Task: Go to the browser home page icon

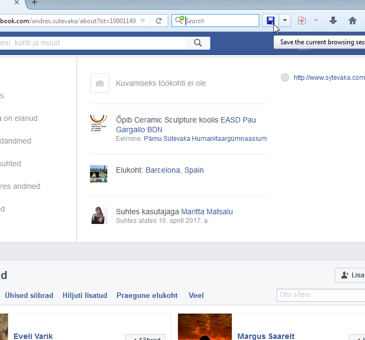Action: point(353,21)
